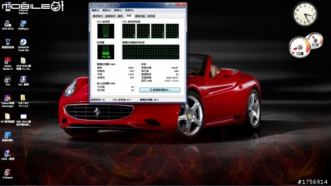
Task: Launch Yahoo Messenger desktop icon
Action: [8, 101]
